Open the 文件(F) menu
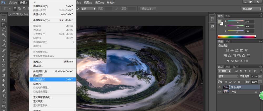The height and width of the screenshot is (111, 263). point(13,3)
